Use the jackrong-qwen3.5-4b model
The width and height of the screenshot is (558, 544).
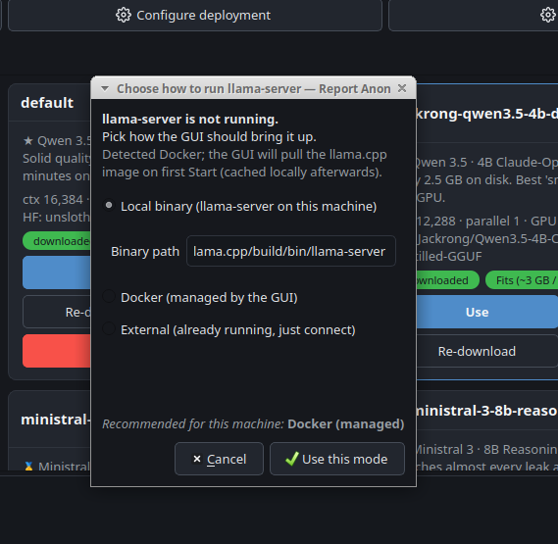486,312
